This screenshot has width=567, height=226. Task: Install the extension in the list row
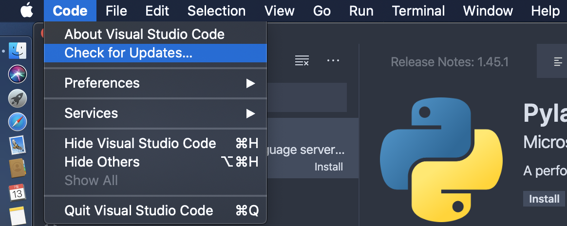tap(329, 167)
